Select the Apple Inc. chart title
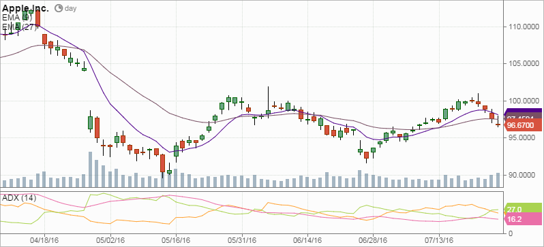544x247 pixels. [26, 8]
